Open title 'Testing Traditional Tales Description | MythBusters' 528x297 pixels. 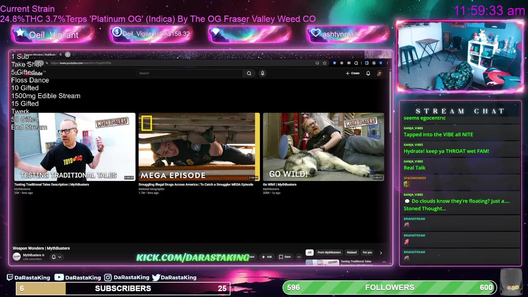(x=52, y=184)
